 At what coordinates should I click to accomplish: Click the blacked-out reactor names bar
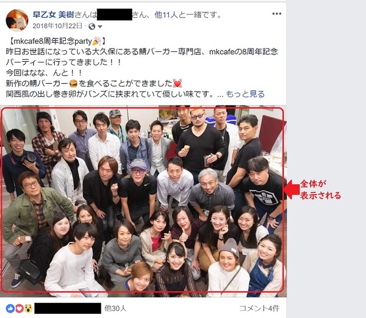68,308
